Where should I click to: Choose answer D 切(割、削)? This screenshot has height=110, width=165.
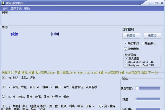[58, 107]
